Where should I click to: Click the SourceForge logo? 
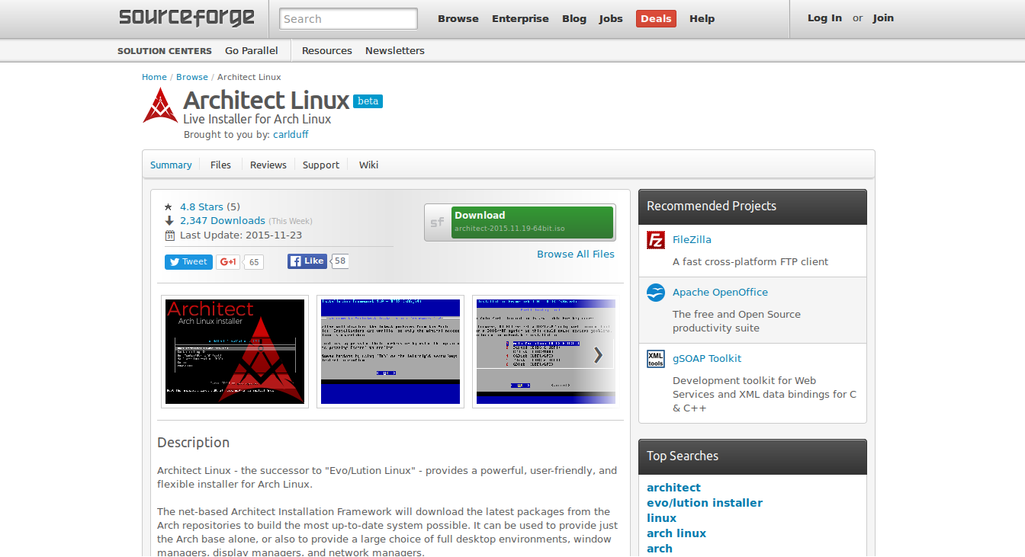tap(187, 18)
